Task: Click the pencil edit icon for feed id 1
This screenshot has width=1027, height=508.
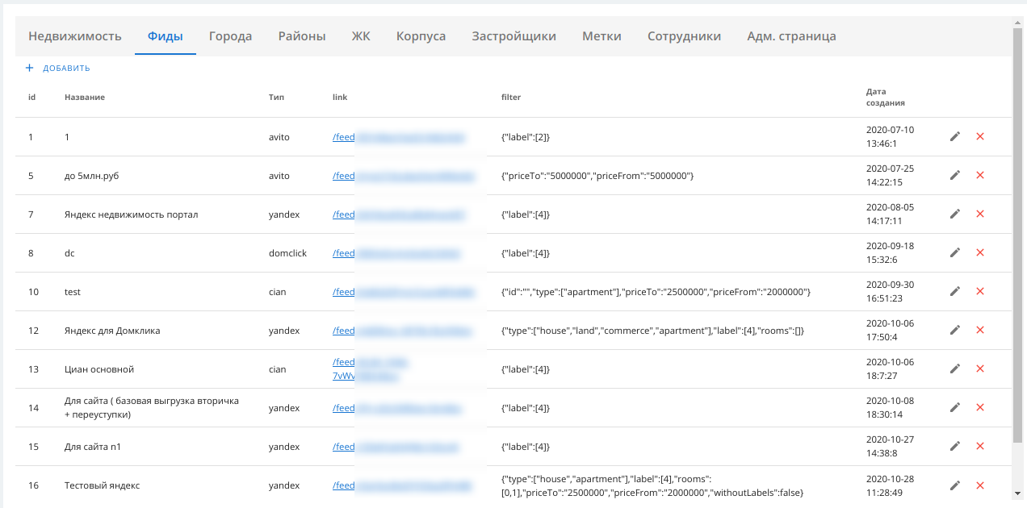Action: (x=955, y=137)
